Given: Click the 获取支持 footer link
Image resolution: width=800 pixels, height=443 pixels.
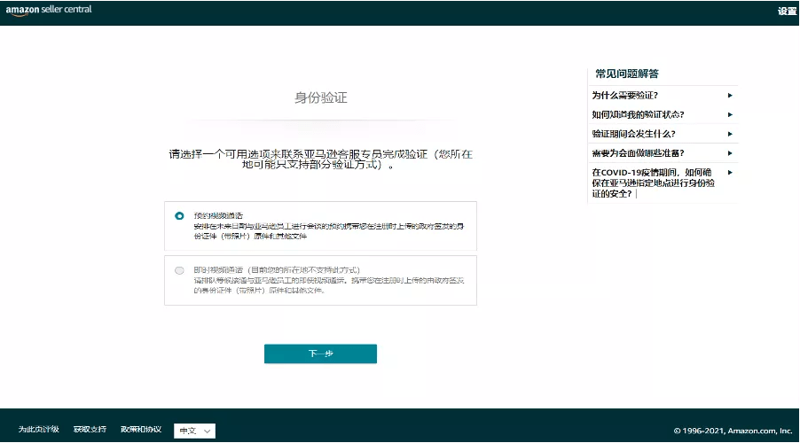Looking at the screenshot, I should click(90, 430).
